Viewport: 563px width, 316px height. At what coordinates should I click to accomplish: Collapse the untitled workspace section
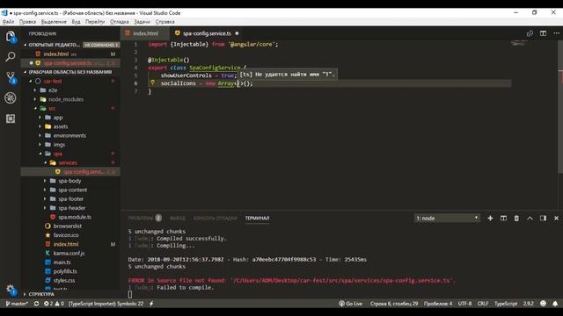(70, 72)
